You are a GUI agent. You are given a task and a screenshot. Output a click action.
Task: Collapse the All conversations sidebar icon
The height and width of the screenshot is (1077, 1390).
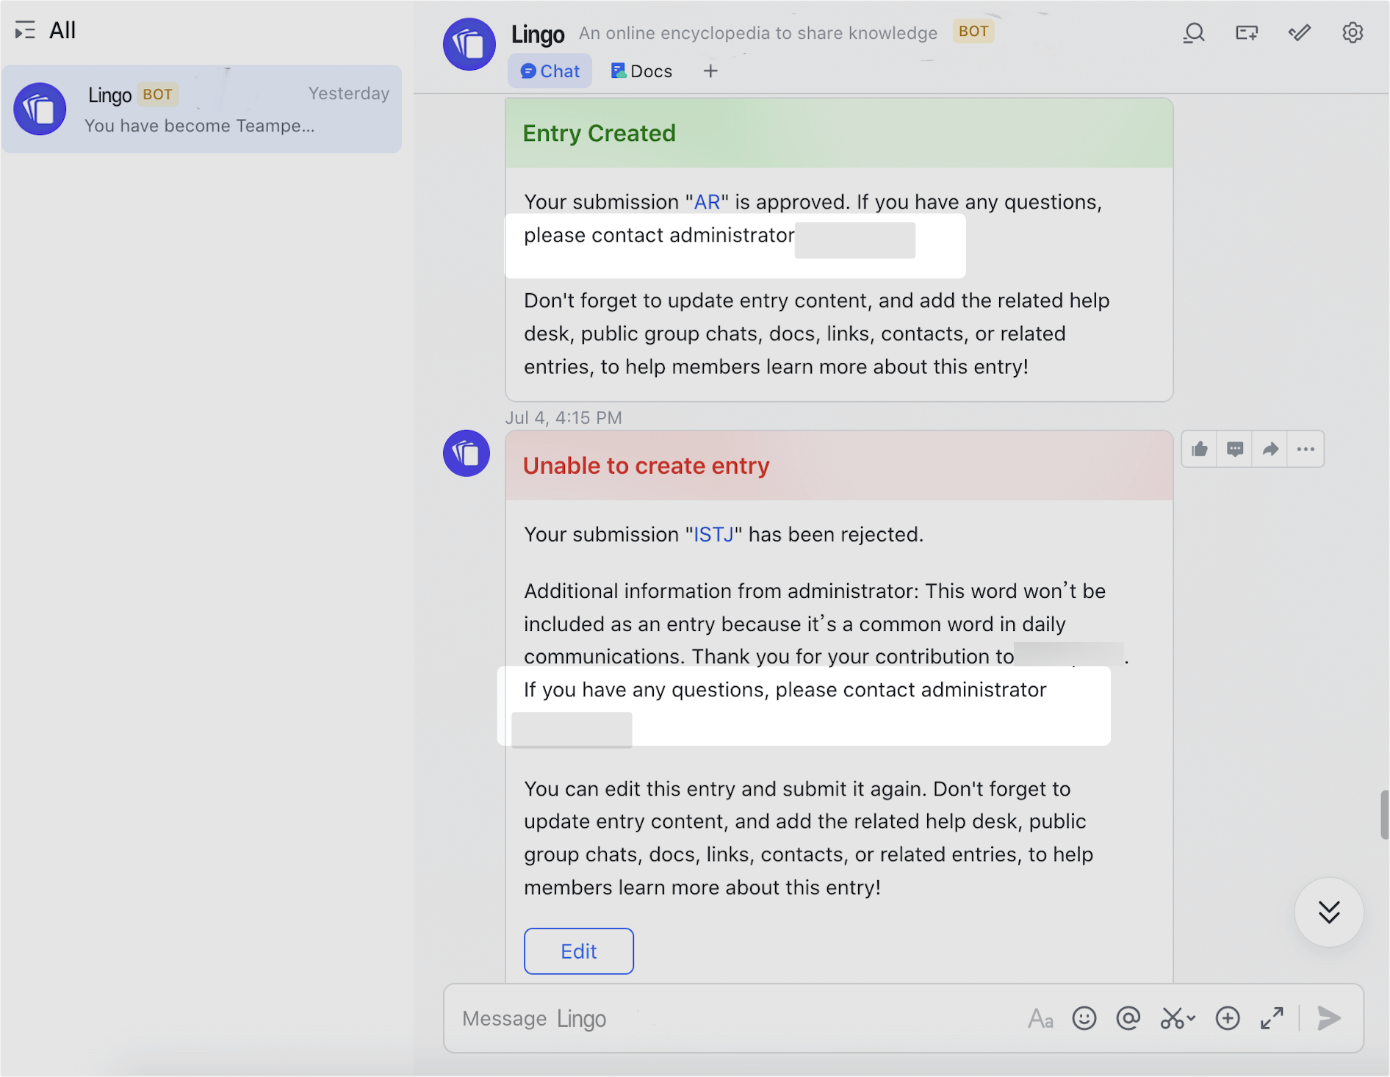pos(25,30)
